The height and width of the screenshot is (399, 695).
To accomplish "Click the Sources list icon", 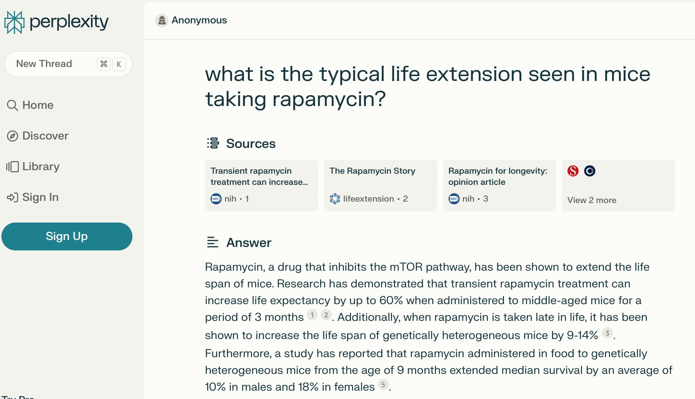I will 213,143.
